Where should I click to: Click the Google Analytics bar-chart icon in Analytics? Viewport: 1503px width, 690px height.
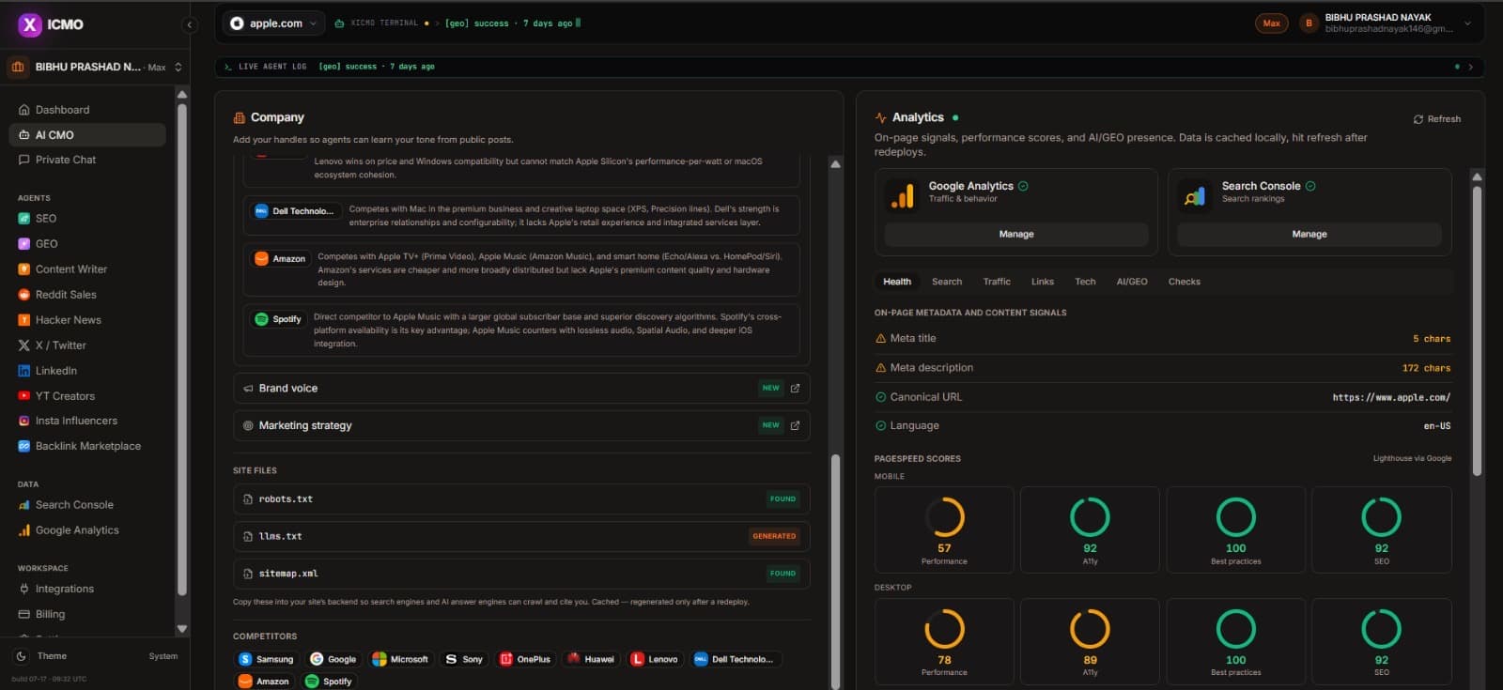[x=903, y=196]
